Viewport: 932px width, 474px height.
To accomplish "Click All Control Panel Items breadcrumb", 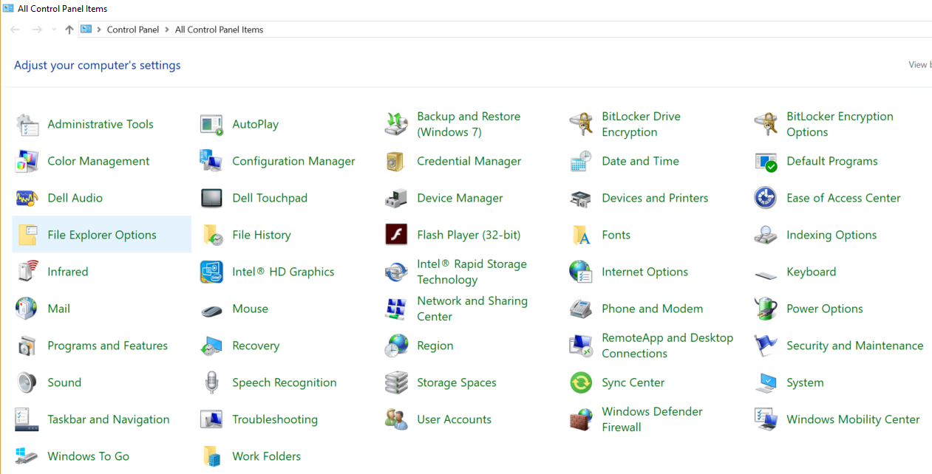I will pyautogui.click(x=219, y=30).
